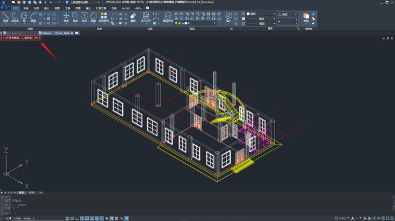Click the Cut icon in clipboard panel
Image resolution: width=395 pixels, height=221 pixels.
coord(313,14)
